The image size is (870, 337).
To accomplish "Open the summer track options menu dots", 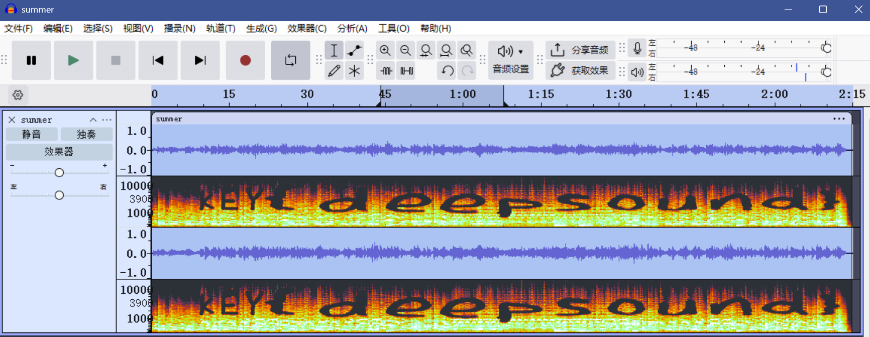I will [x=107, y=120].
